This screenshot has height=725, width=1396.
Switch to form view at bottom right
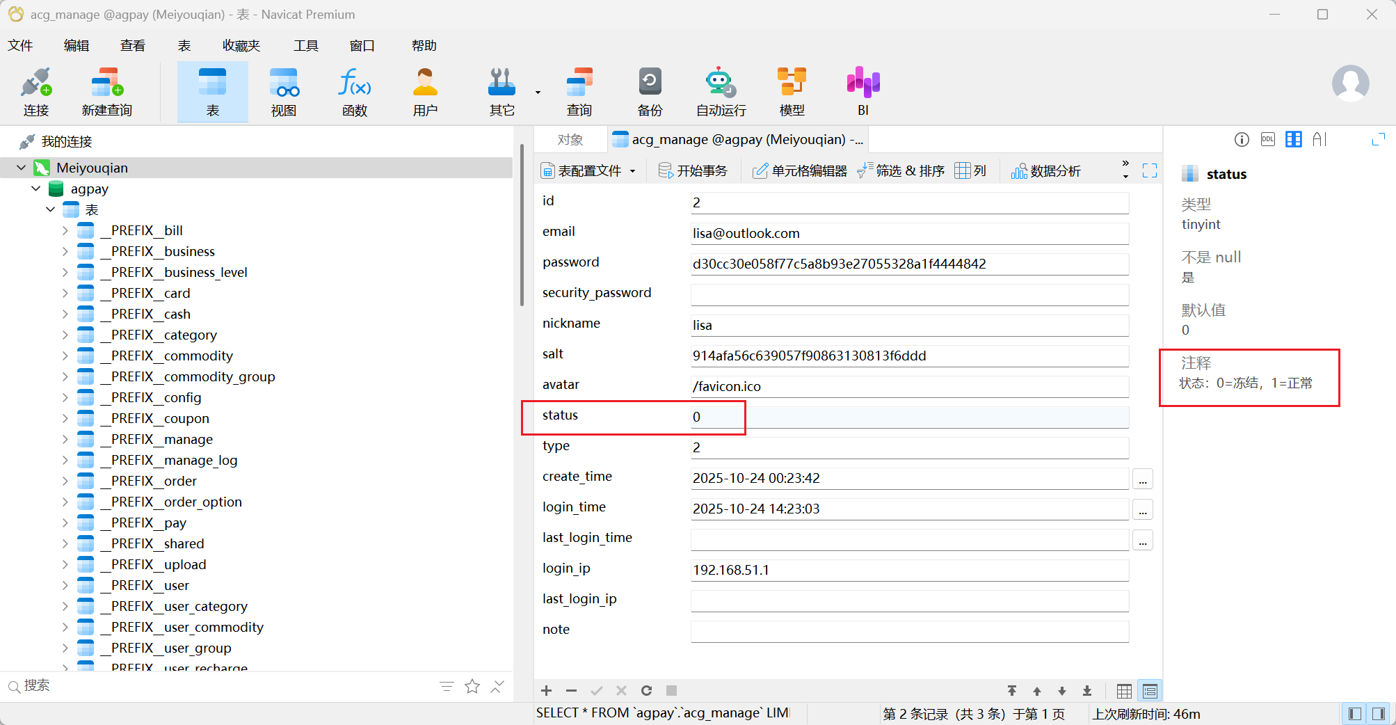click(1150, 691)
